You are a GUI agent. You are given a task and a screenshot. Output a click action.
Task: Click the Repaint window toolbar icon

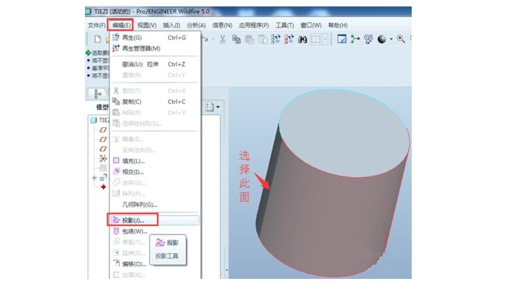[342, 39]
